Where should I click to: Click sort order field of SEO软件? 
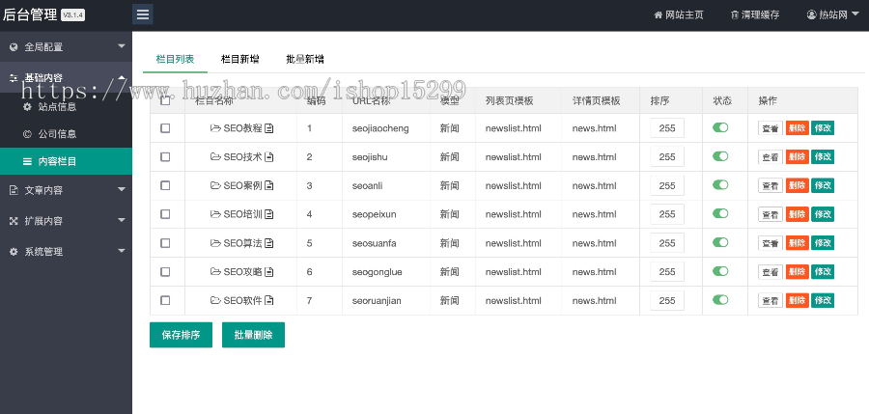(x=667, y=300)
